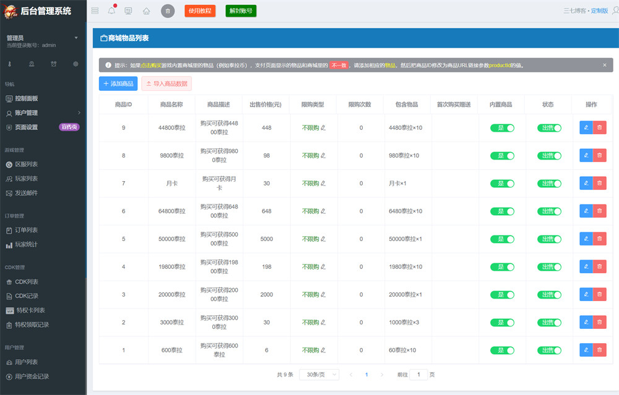Click the home icon in top bar
This screenshot has height=395, width=619.
146,11
